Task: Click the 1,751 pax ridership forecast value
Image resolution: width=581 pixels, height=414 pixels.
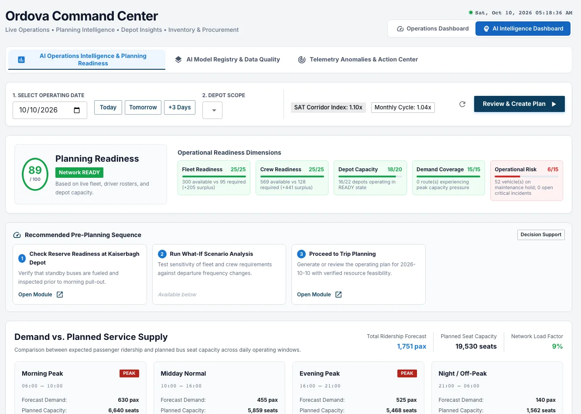Action: pyautogui.click(x=412, y=346)
